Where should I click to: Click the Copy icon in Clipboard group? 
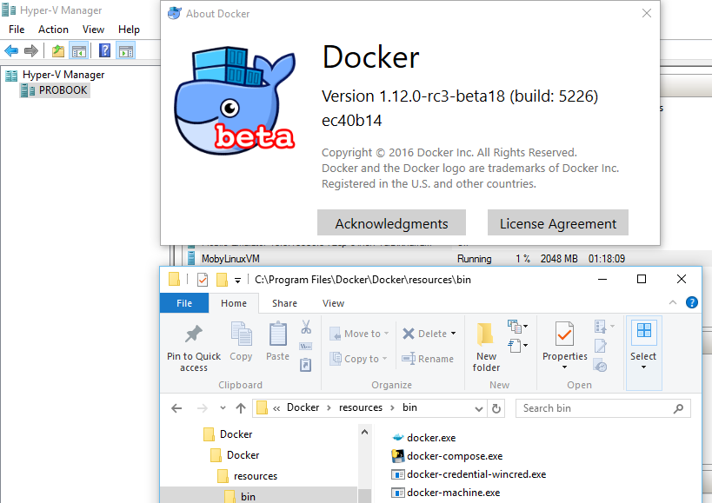point(241,334)
